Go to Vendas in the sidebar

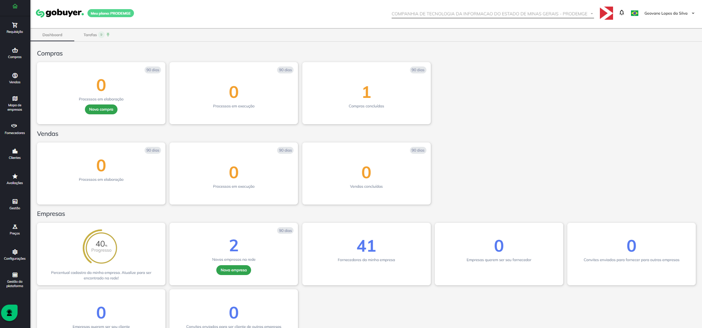click(x=15, y=78)
